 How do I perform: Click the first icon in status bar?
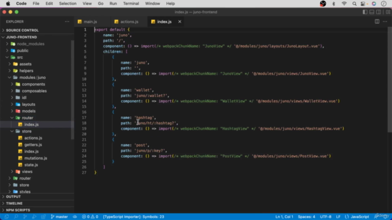7,217
